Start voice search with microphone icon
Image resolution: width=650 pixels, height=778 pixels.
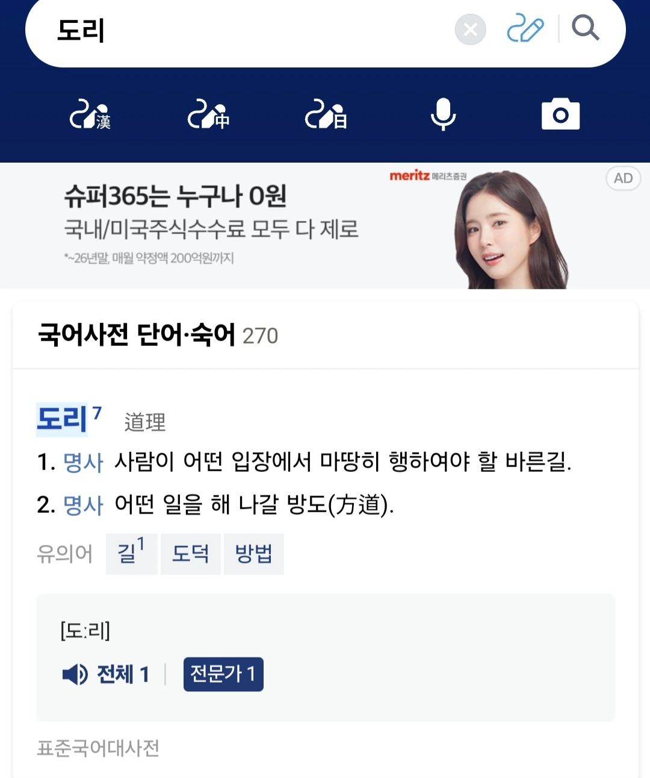[x=444, y=114]
